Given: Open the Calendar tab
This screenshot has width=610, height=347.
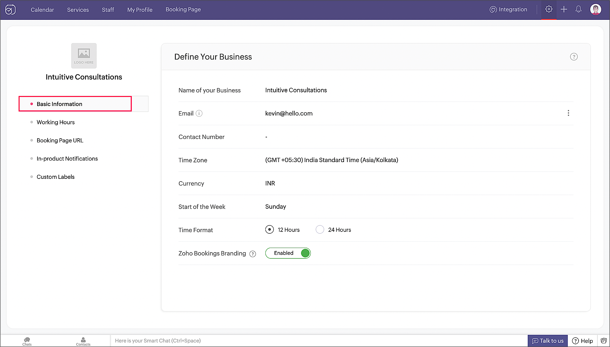Looking at the screenshot, I should tap(42, 10).
